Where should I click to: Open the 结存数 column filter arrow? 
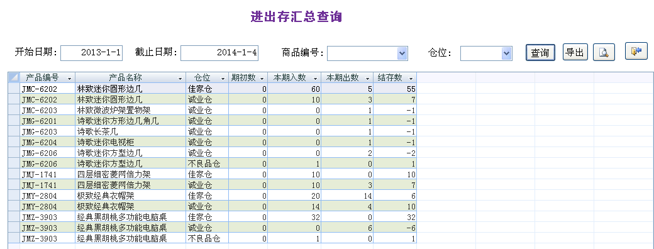(x=411, y=79)
